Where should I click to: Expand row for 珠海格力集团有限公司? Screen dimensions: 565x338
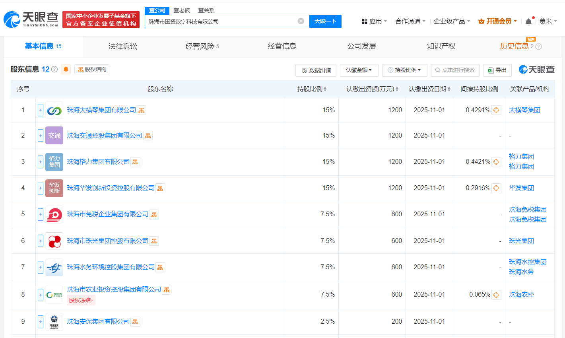41,162
